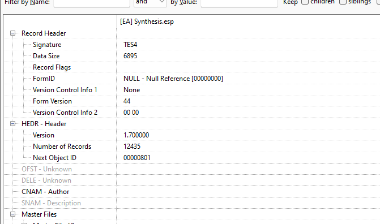The width and height of the screenshot is (380, 224).
Task: Collapse the Record Header tree node
Action: click(12, 33)
